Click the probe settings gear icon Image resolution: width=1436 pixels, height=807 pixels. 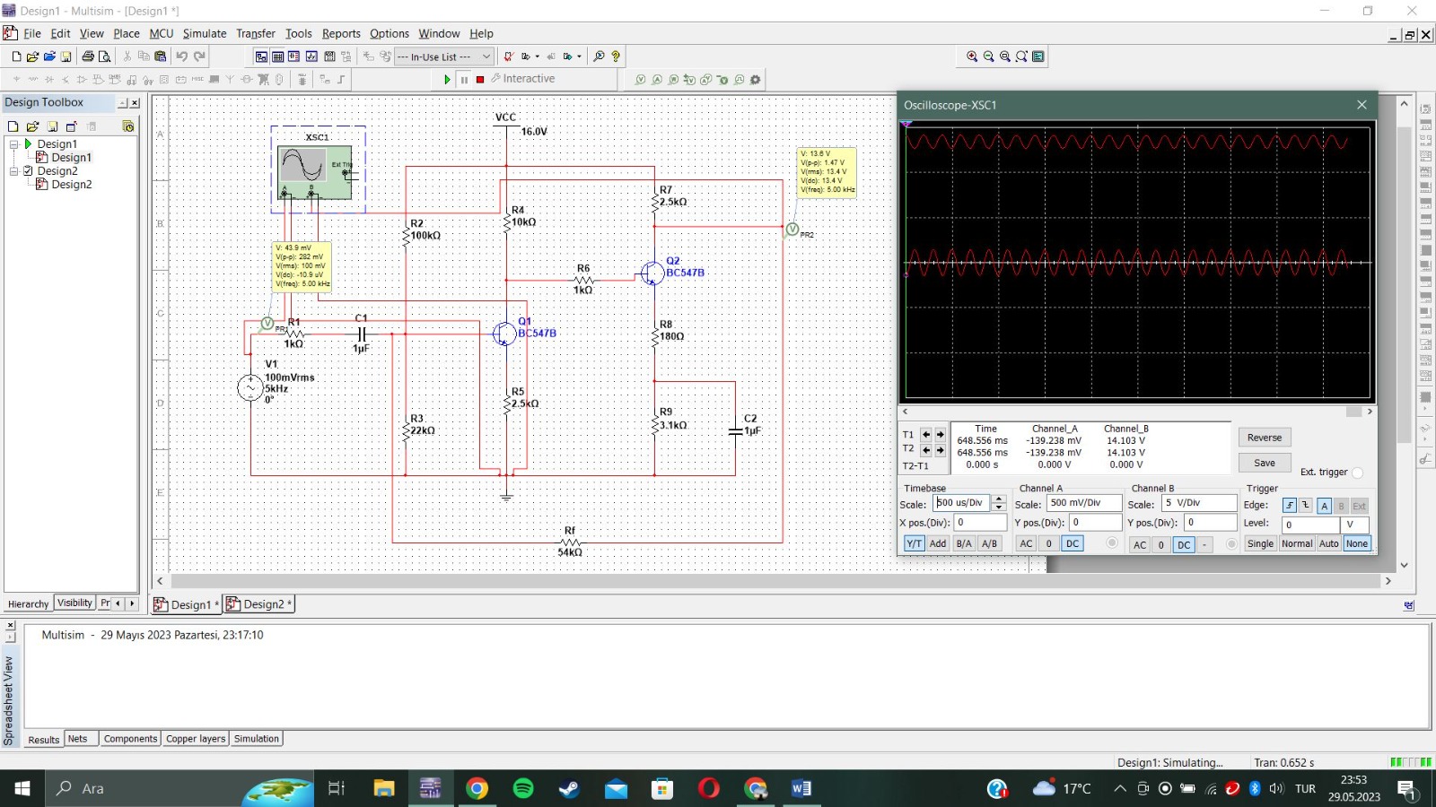pyautogui.click(x=755, y=80)
